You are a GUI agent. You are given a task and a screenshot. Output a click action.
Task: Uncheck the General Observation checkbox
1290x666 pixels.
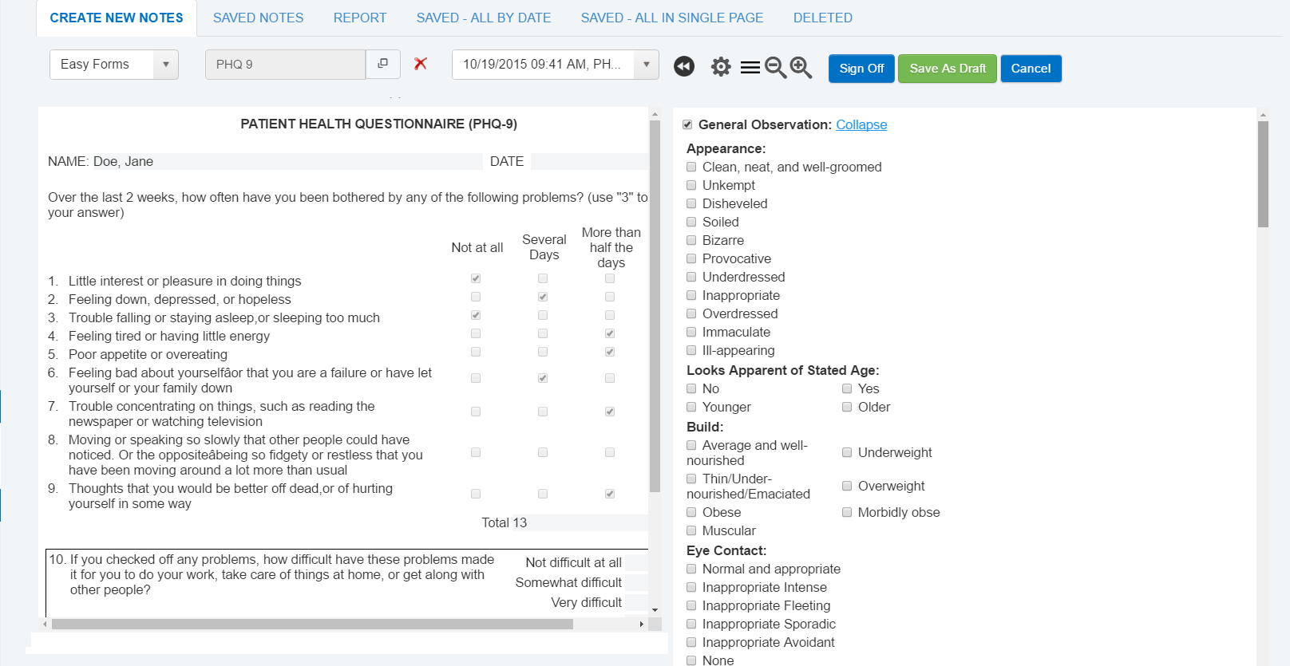[687, 124]
